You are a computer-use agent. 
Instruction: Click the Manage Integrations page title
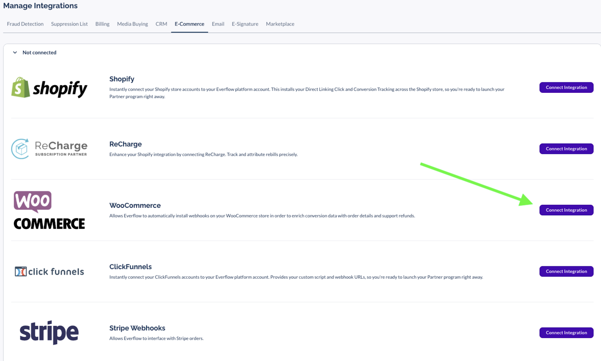pos(40,6)
